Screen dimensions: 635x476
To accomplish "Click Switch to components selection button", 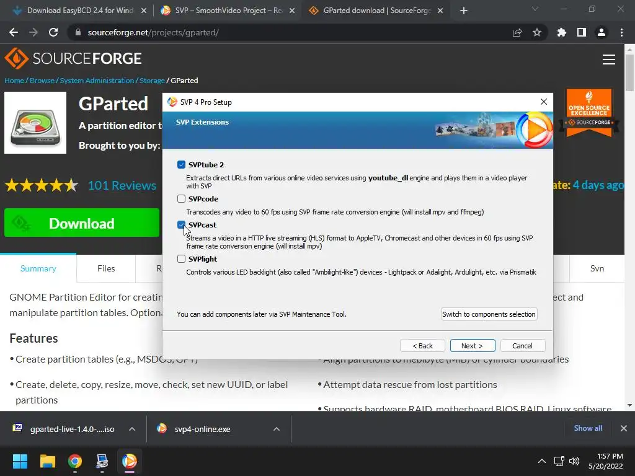I will (x=489, y=314).
